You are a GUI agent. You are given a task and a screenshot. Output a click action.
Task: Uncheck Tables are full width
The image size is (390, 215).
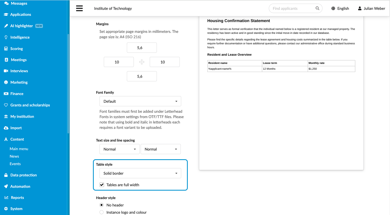102,185
